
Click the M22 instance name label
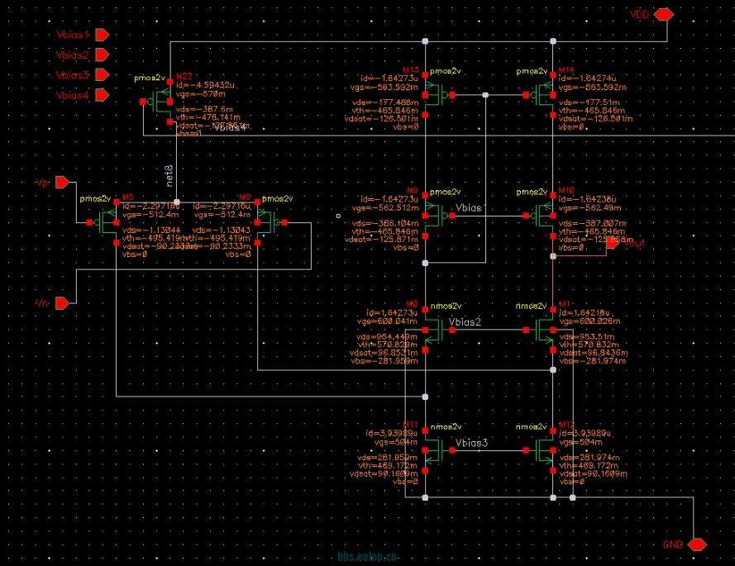point(184,76)
